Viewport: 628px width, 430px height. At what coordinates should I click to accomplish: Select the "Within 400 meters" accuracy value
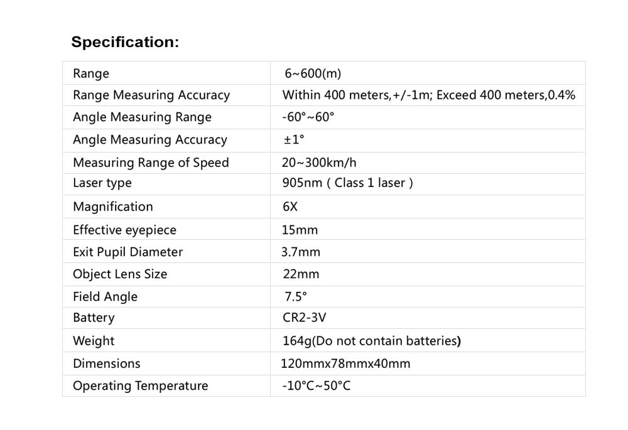428,95
